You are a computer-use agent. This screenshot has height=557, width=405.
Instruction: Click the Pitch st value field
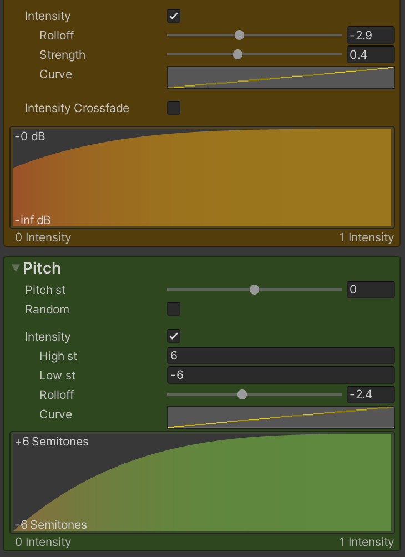[371, 290]
